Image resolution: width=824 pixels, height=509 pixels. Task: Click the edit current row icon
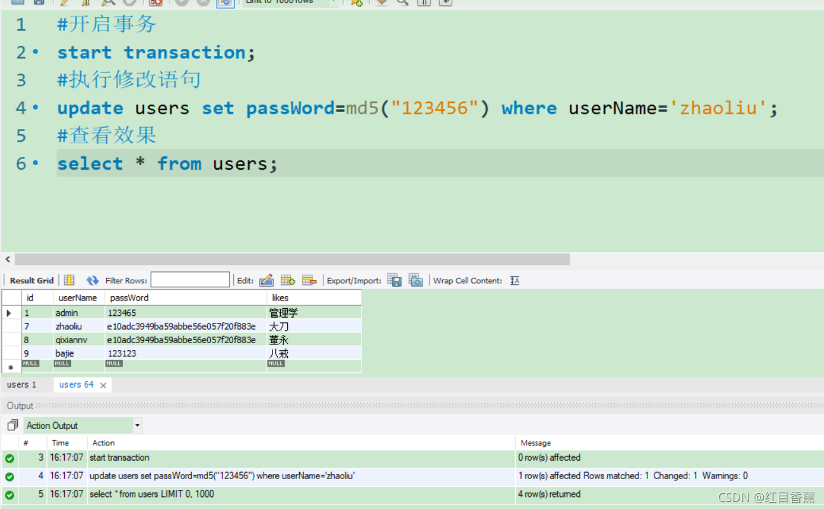tap(266, 280)
